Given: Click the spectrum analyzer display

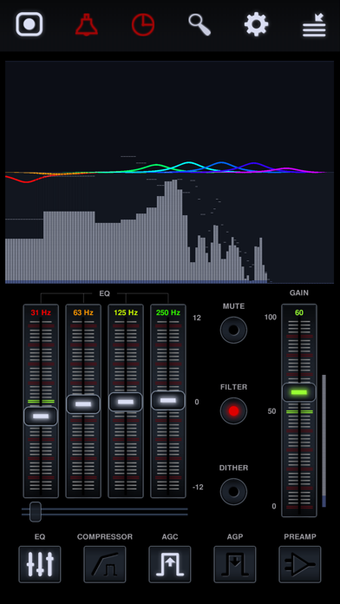Looking at the screenshot, I should click(169, 172).
